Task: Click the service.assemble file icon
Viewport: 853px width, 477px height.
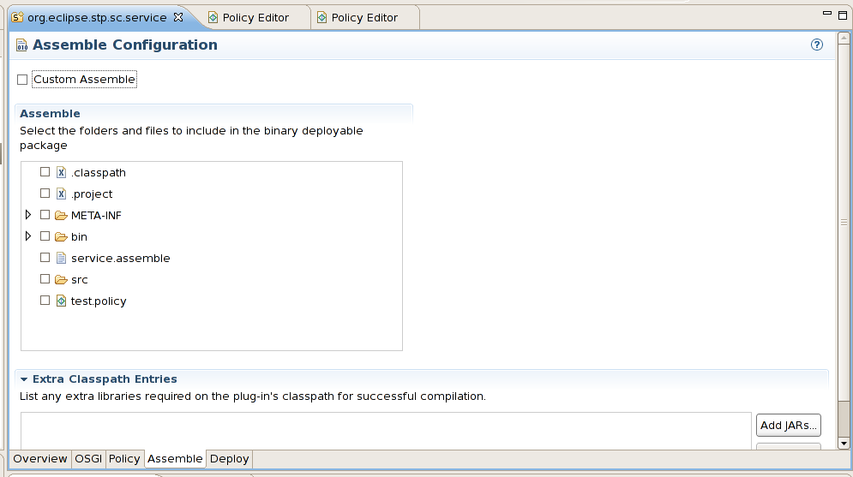Action: click(x=61, y=258)
